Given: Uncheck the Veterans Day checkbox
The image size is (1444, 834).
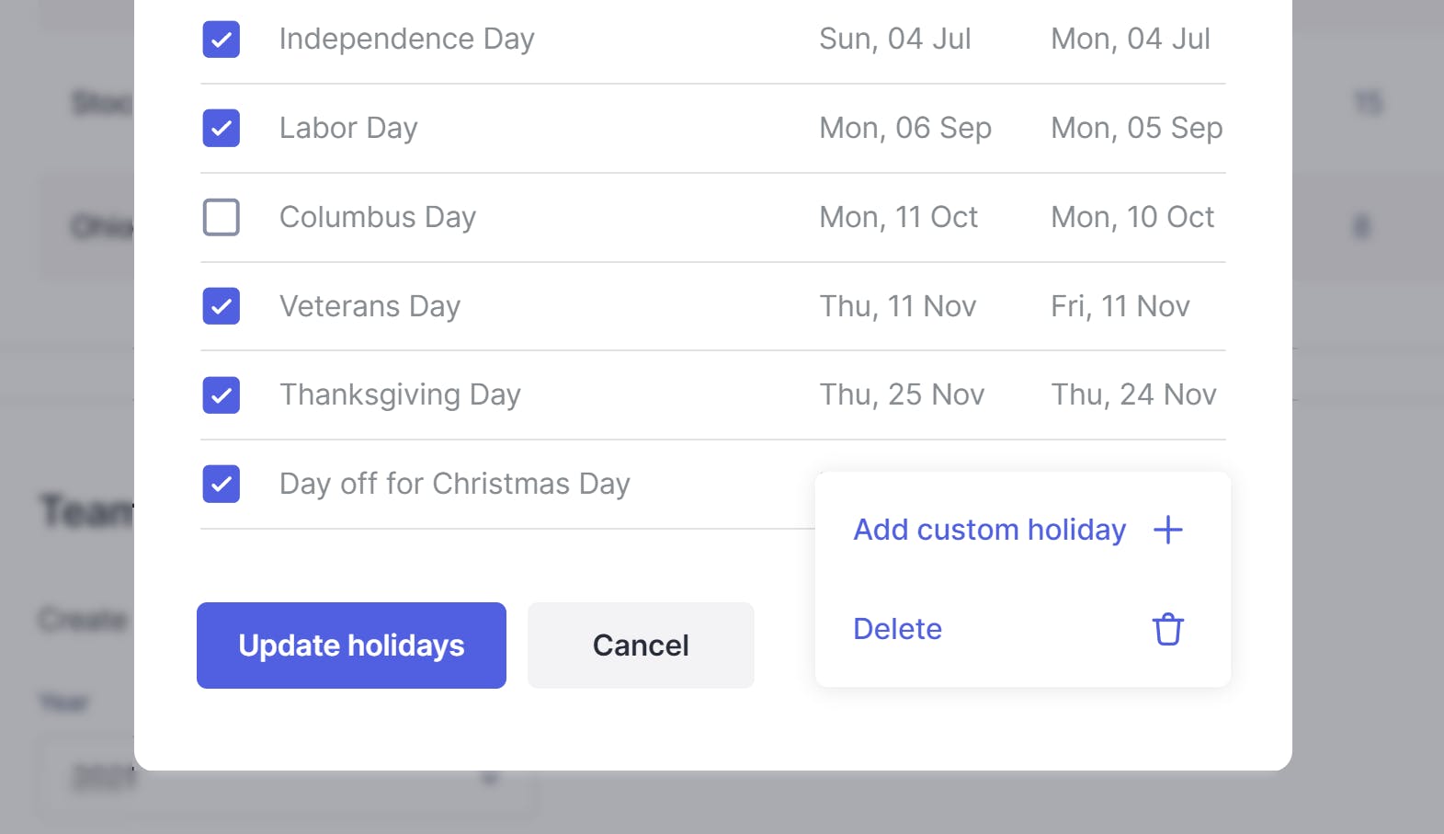Looking at the screenshot, I should (x=222, y=306).
